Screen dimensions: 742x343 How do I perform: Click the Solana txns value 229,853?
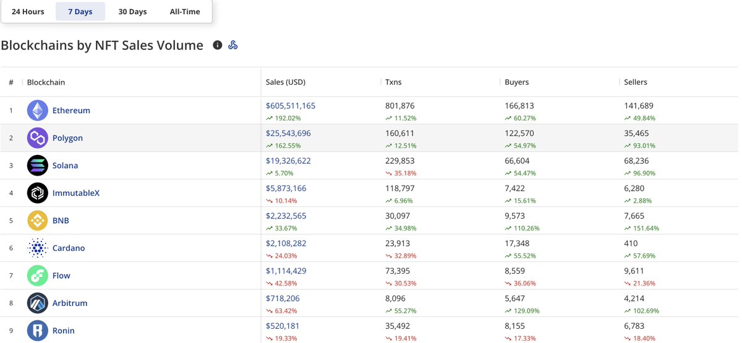point(400,161)
